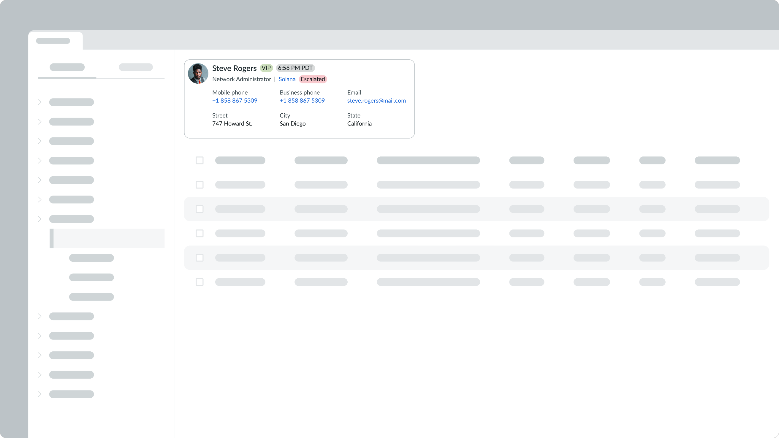Expand the second sidebar tree chevron
Screen dimensions: 779x438
[39, 121]
